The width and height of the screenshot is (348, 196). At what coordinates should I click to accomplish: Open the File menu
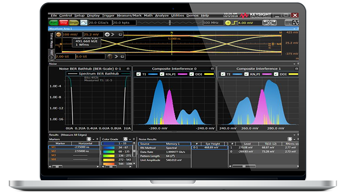(54, 16)
